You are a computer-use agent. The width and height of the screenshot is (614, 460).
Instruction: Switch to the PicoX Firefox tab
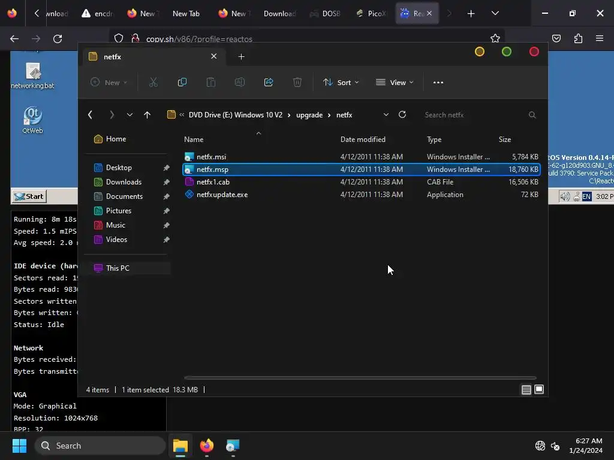click(372, 14)
